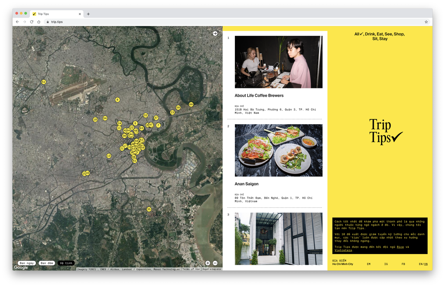This screenshot has width=445, height=287.
Task: Filter places by Sit
Action: (x=375, y=39)
